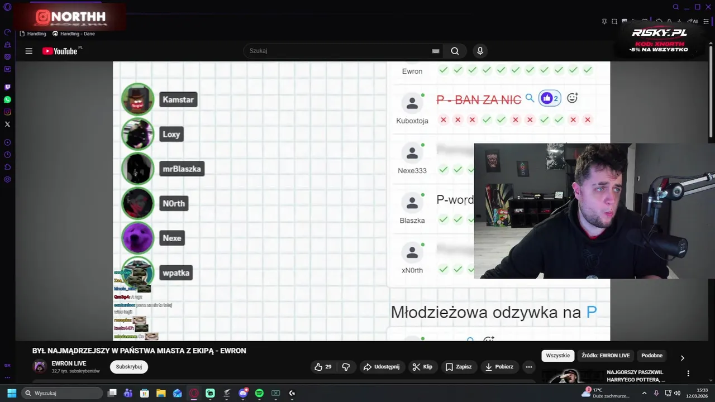Take a snapshot with the toolbar capture icon
This screenshot has width=715, height=402.
pos(614,21)
